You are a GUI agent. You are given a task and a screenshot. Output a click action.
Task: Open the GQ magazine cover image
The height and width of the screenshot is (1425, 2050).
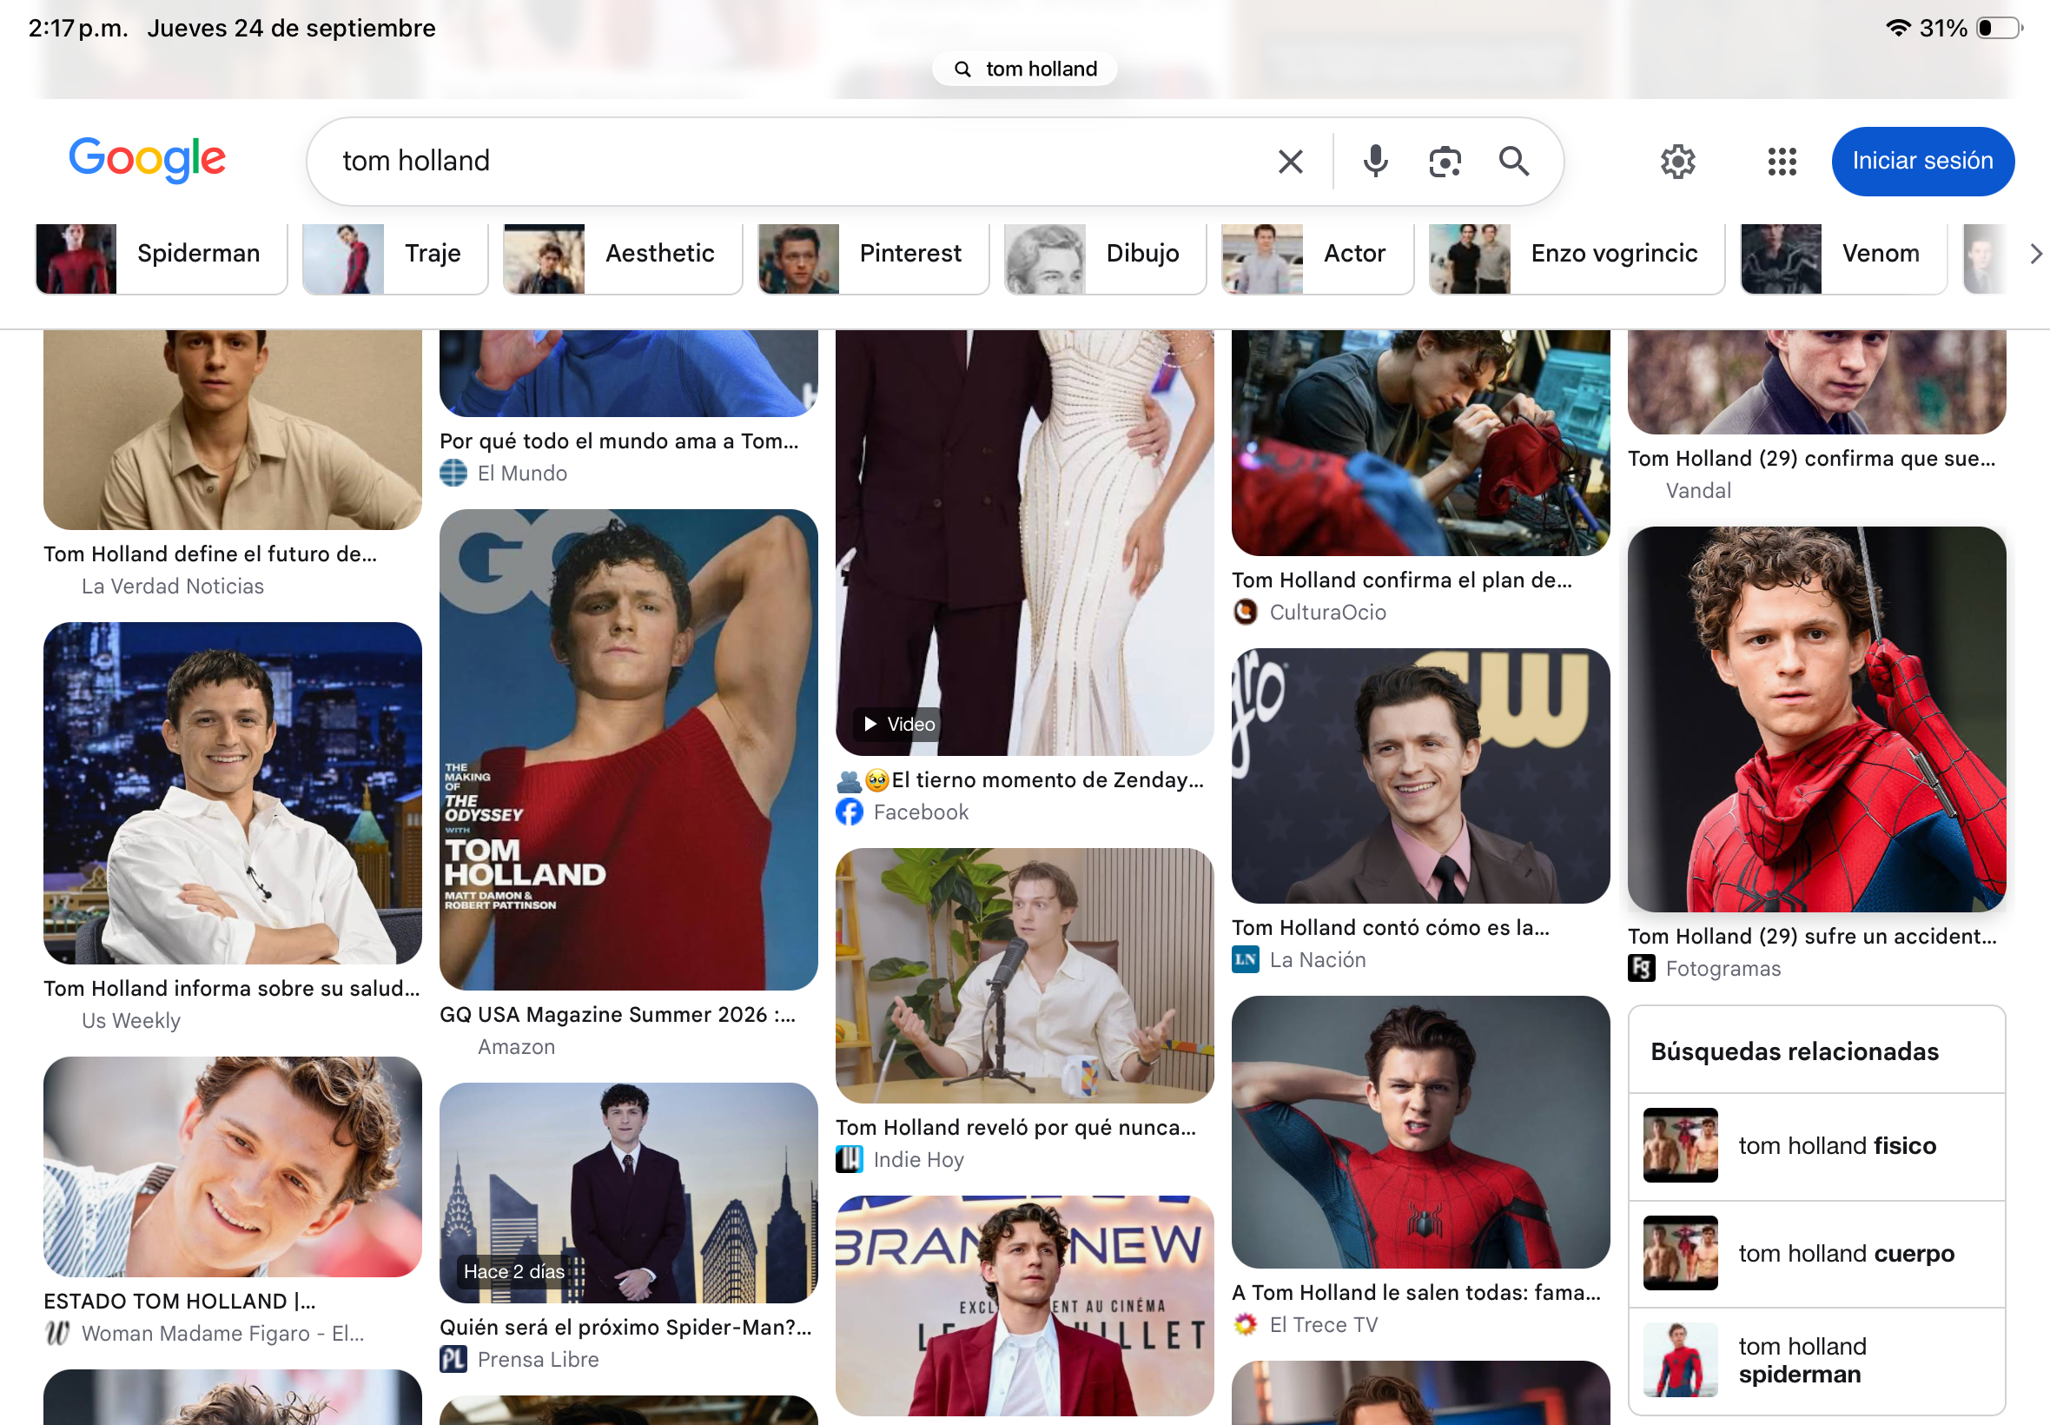point(628,749)
